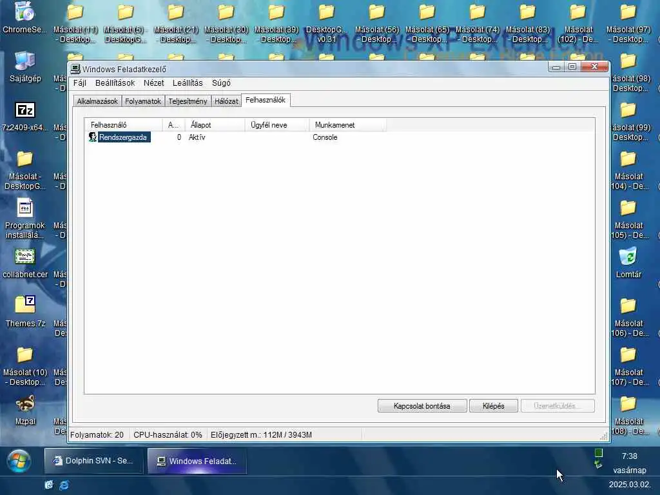The width and height of the screenshot is (660, 495).
Task: Select the Másolat - DesktopG... folder
Action: pyautogui.click(x=25, y=170)
